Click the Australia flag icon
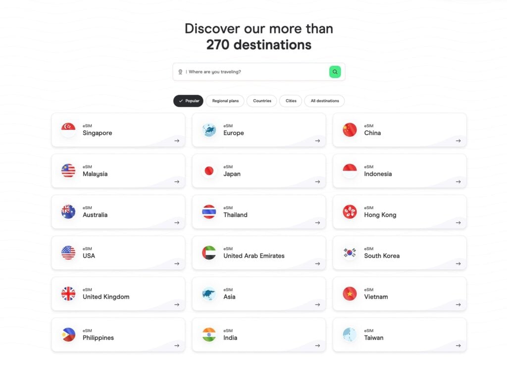 68,212
